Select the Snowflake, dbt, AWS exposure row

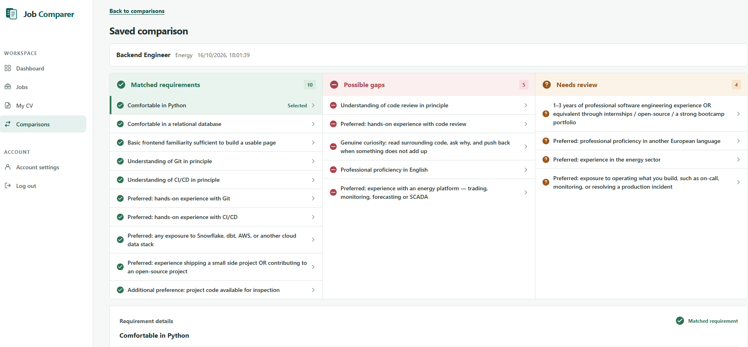(216, 240)
